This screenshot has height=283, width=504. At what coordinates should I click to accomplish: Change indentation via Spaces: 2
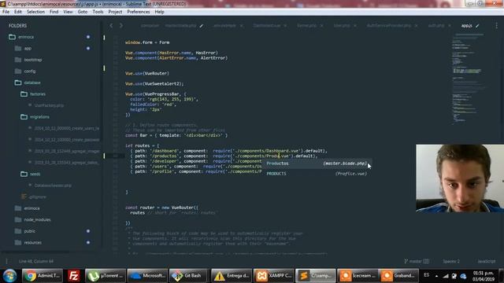[451, 261]
